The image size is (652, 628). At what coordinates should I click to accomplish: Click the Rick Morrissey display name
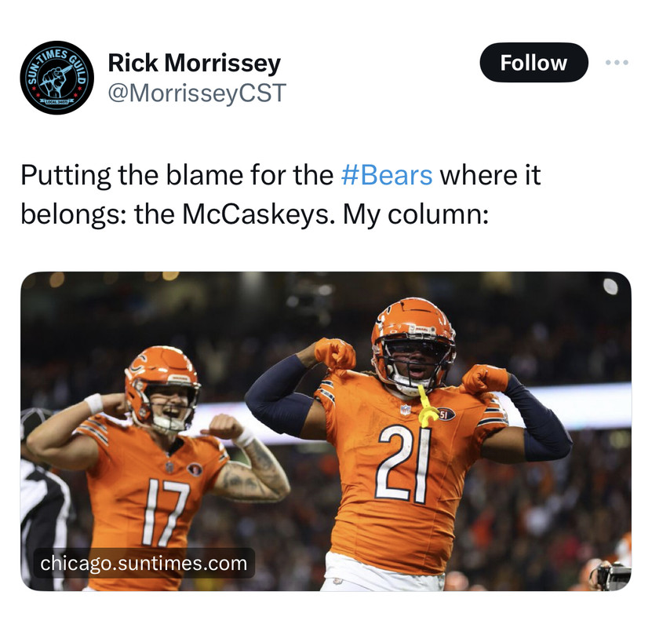click(x=194, y=64)
